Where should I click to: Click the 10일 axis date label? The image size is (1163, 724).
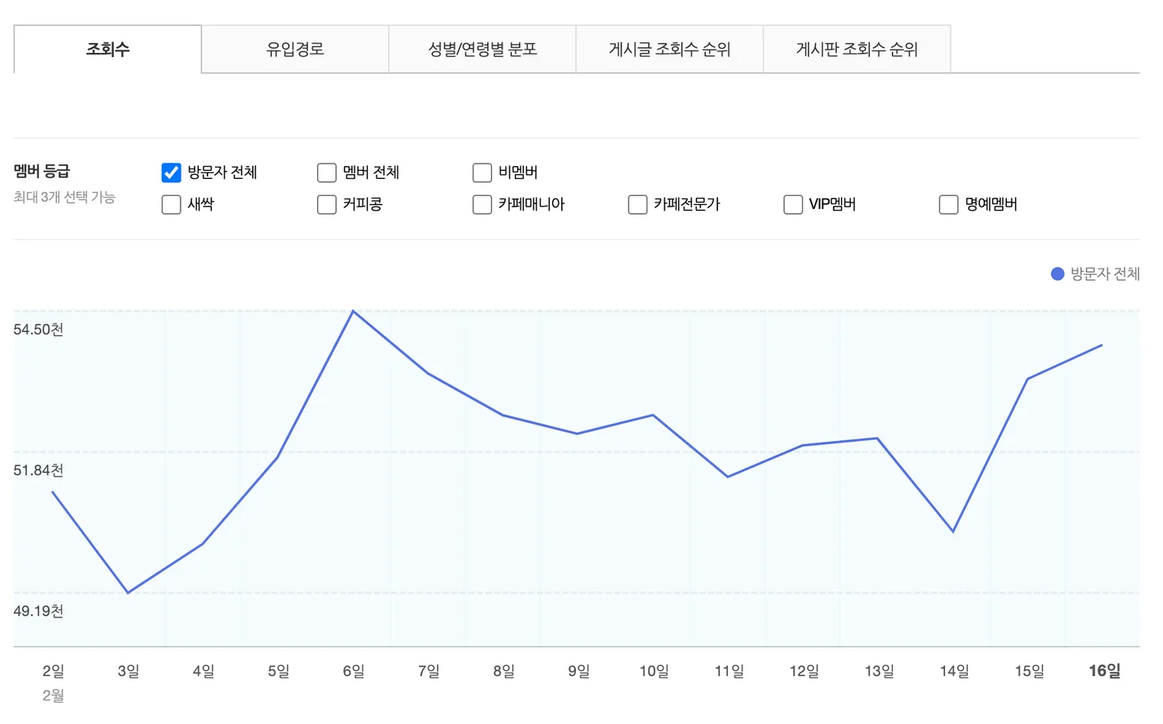click(654, 671)
